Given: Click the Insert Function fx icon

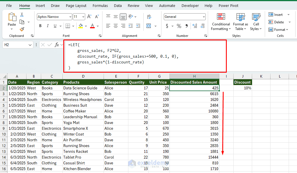Looking at the screenshot, I should [x=57, y=45].
